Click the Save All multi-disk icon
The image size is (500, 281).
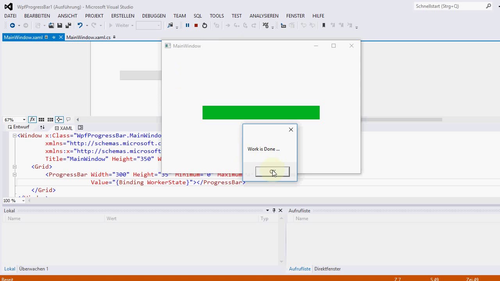68,25
